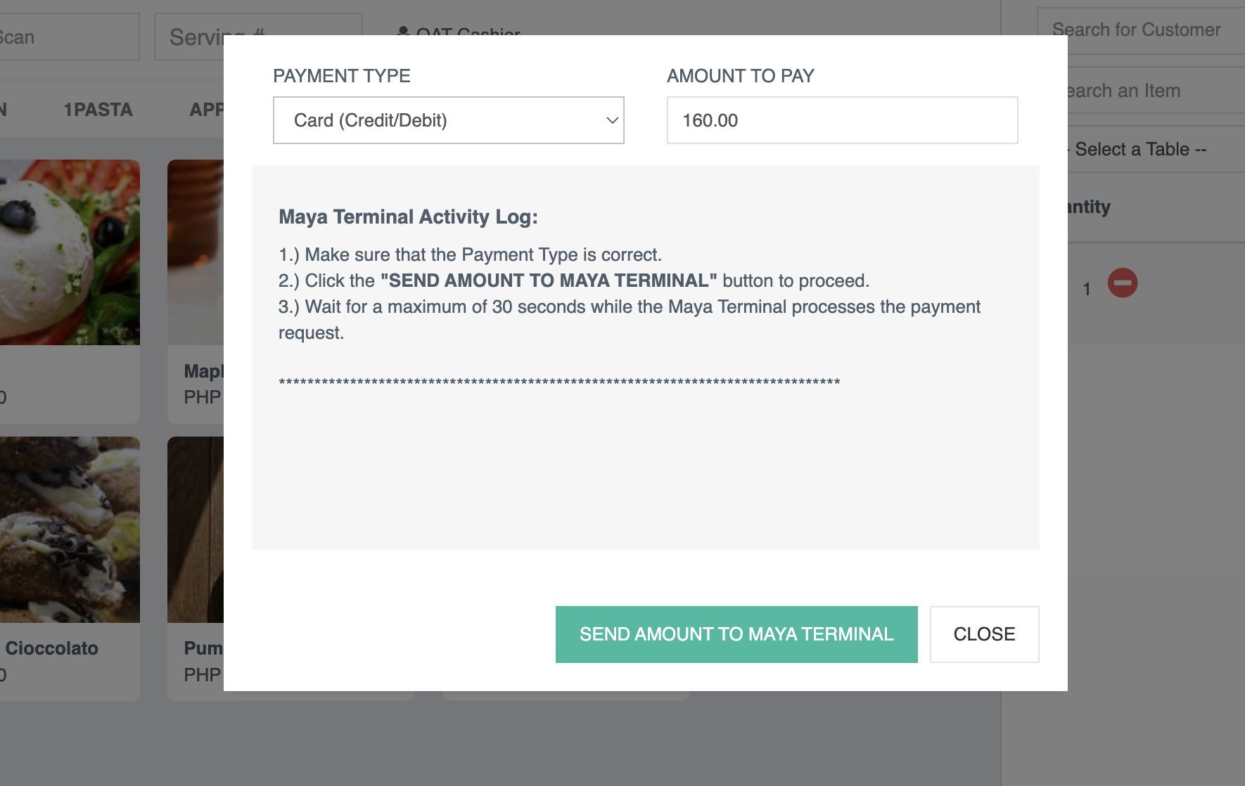The image size is (1245, 786).
Task: Close the payment dialog
Action: coord(984,634)
